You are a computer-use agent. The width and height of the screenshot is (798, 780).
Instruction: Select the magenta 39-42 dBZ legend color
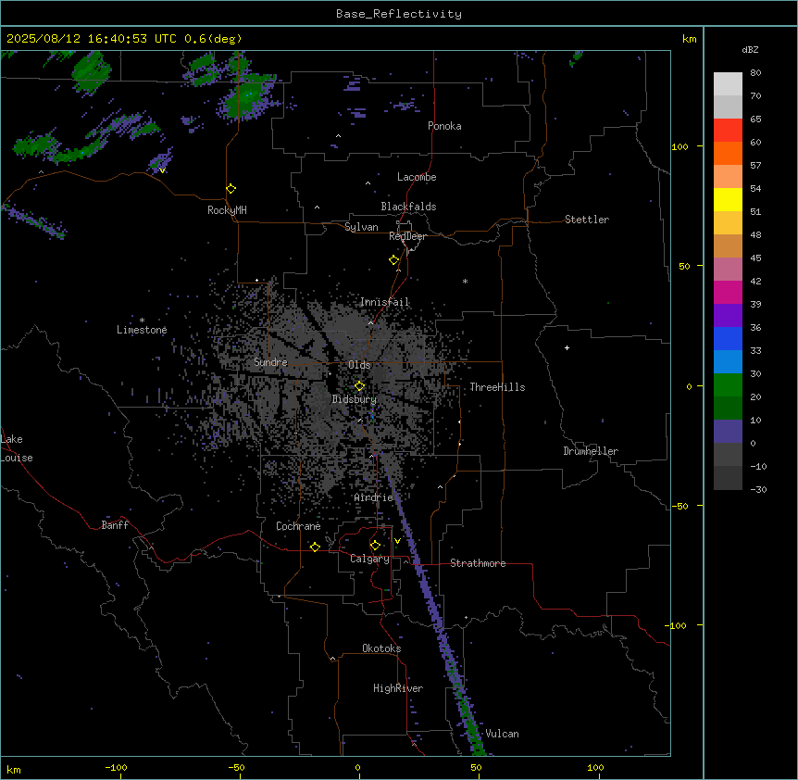(728, 293)
